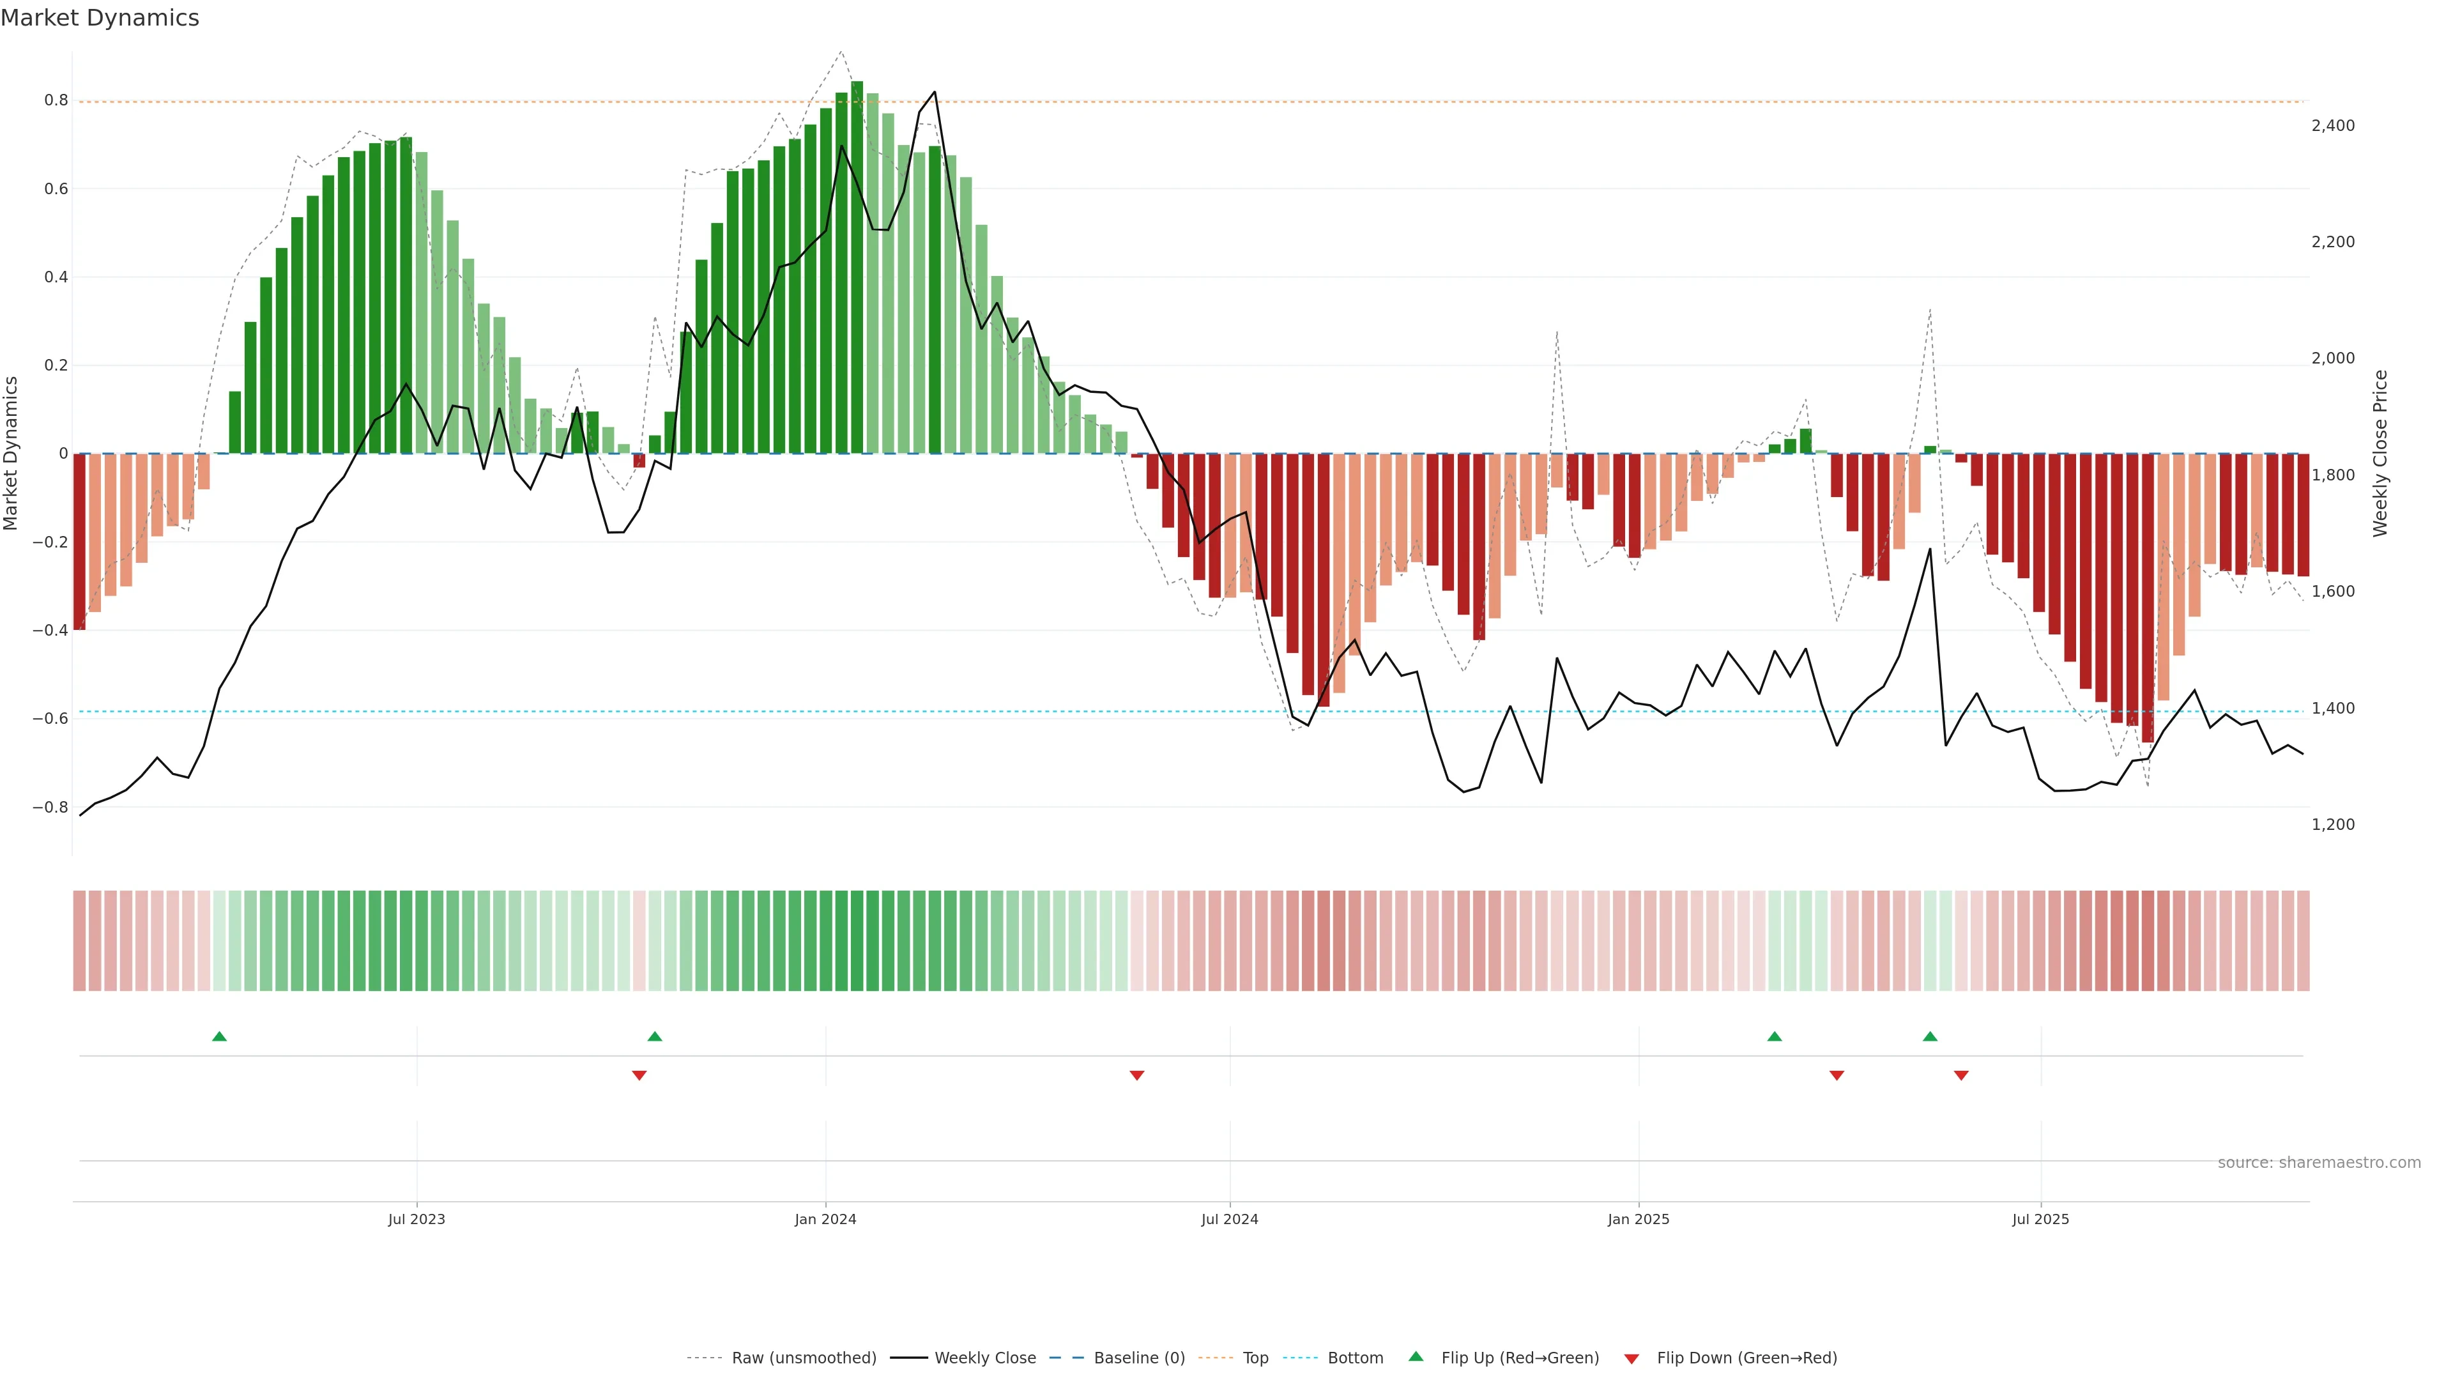Viewport: 2453px width, 1380px height.
Task: Click the Market Dynamics chart title
Action: (100, 18)
